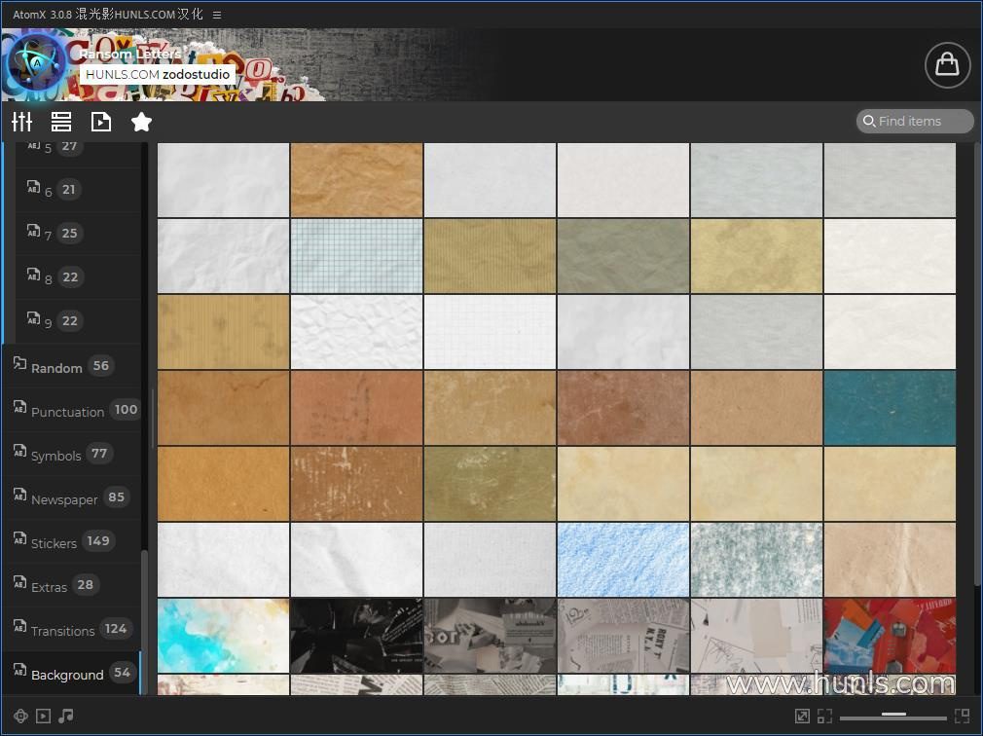This screenshot has width=983, height=736.
Task: Switch to the list view icon
Action: (x=60, y=122)
